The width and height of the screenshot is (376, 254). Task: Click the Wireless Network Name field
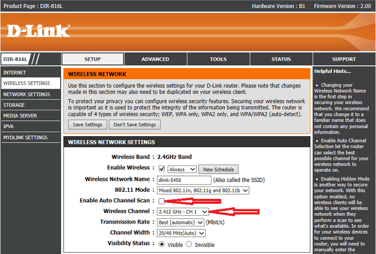tap(184, 180)
